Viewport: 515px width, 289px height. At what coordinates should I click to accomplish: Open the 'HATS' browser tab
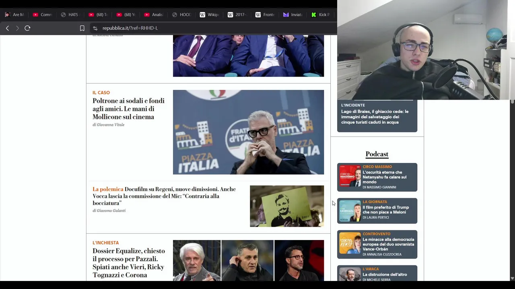[70, 14]
